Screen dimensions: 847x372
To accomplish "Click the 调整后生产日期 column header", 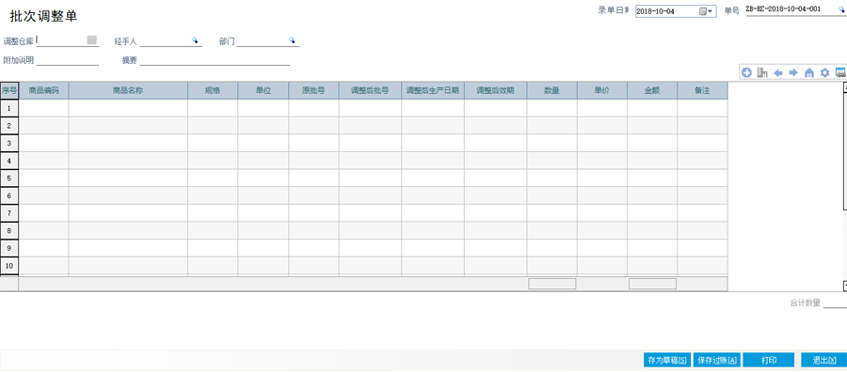I will pyautogui.click(x=433, y=90).
